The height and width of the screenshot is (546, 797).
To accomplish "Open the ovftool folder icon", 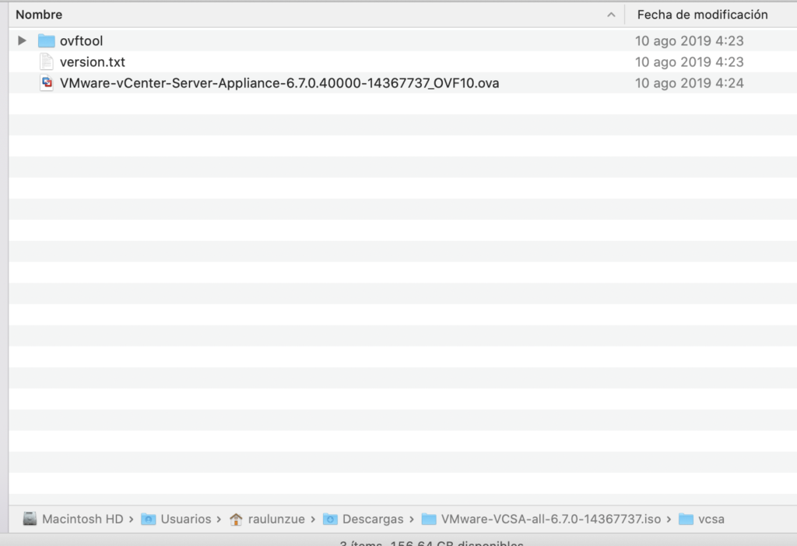I will (47, 41).
